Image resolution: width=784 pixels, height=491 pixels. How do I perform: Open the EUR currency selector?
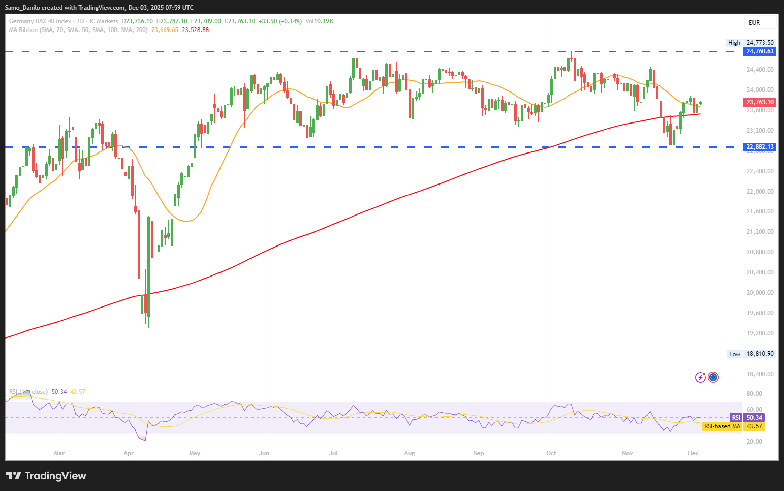(x=760, y=23)
